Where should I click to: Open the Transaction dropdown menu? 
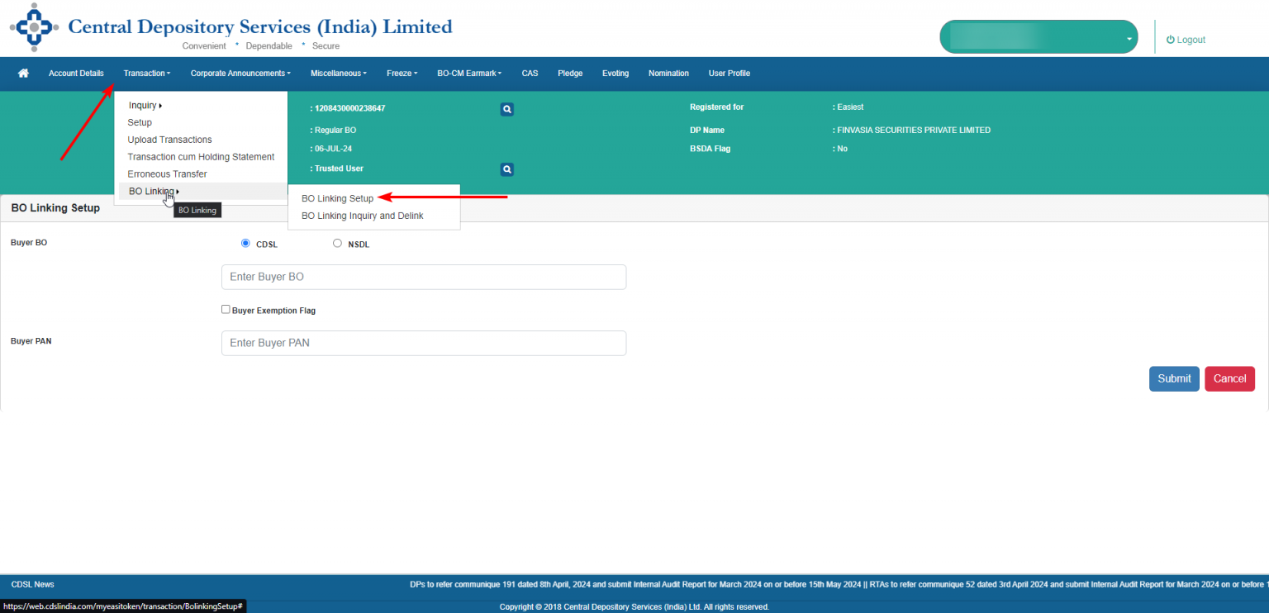(x=146, y=74)
